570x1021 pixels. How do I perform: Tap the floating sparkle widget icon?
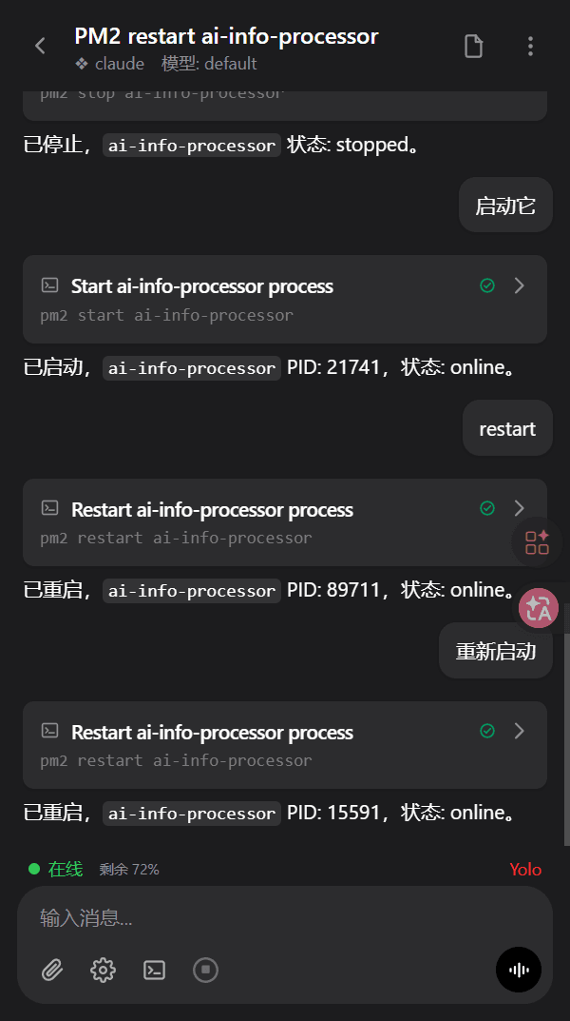pos(537,542)
